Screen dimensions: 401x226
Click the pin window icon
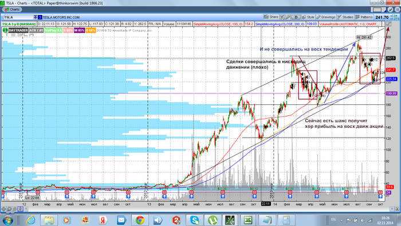tap(391, 10)
